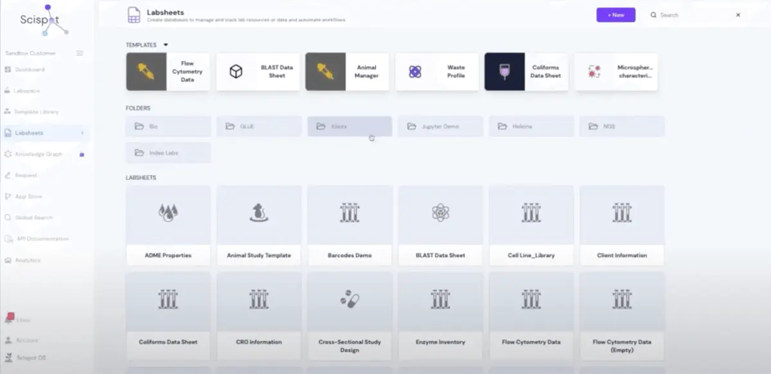Open the NGS folder
The height and width of the screenshot is (374, 771).
tap(622, 127)
